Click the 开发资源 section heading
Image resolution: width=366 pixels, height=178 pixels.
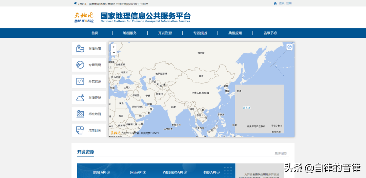pos(86,152)
